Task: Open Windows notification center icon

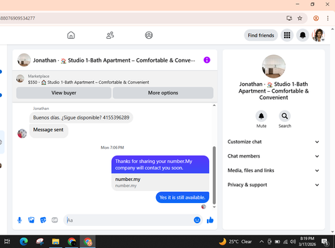Action: pyautogui.click(x=325, y=242)
